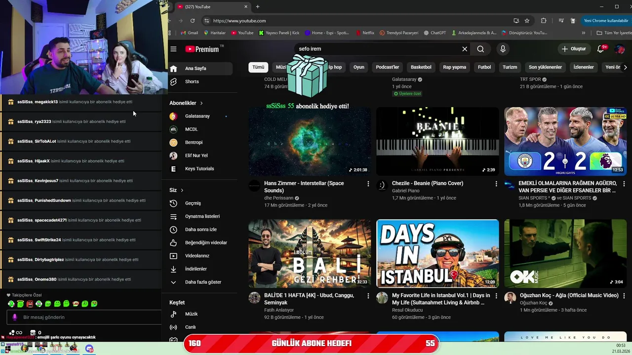Clear the search text with the X icon

coord(465,49)
